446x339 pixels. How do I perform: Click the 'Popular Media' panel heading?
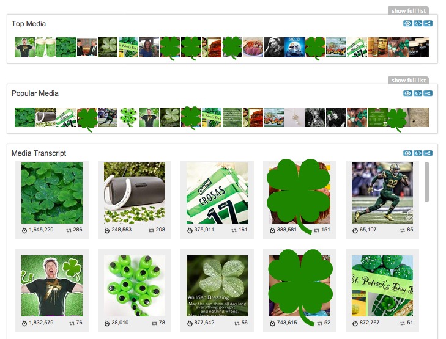click(35, 93)
